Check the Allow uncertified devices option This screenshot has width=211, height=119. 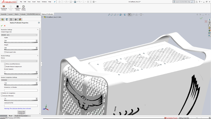click(x=5, y=64)
